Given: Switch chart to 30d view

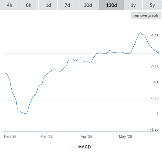Looking at the screenshot, I should click(88, 5).
